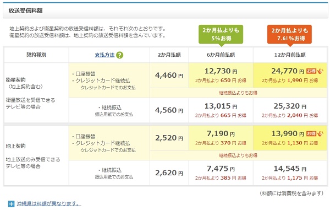Open the 支払方法 link
This screenshot has height=210, width=330.
click(x=105, y=55)
